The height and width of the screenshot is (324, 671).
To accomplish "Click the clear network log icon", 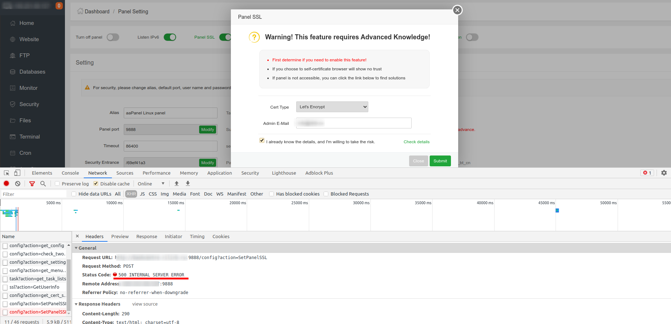I will (18, 184).
